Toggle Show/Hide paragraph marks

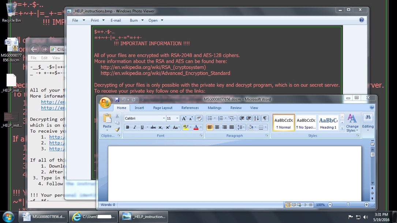pos(265,118)
